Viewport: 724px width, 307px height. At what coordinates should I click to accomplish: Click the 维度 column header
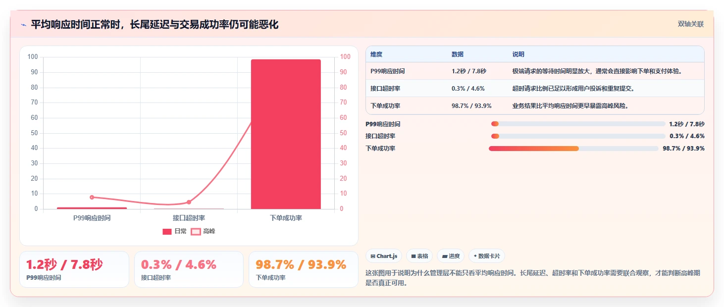(x=376, y=54)
